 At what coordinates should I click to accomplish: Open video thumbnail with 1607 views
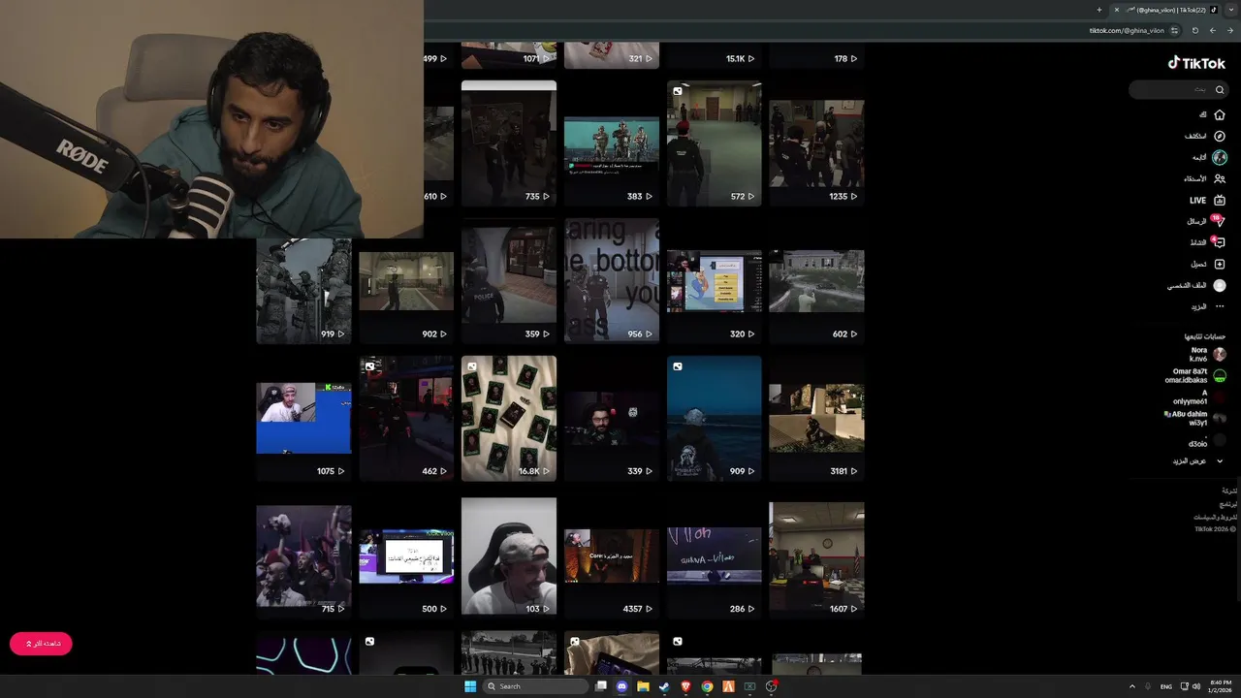pyautogui.click(x=816, y=555)
